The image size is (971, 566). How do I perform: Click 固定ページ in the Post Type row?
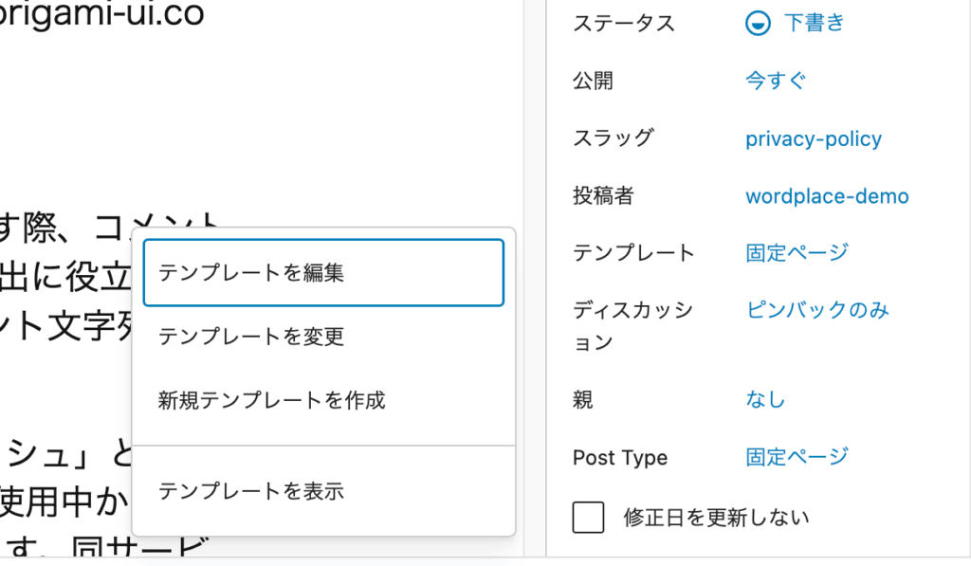pos(797,457)
